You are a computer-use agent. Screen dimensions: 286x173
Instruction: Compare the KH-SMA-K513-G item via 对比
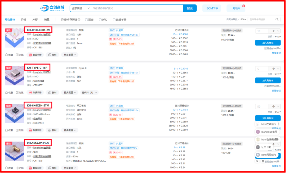click(20, 168)
